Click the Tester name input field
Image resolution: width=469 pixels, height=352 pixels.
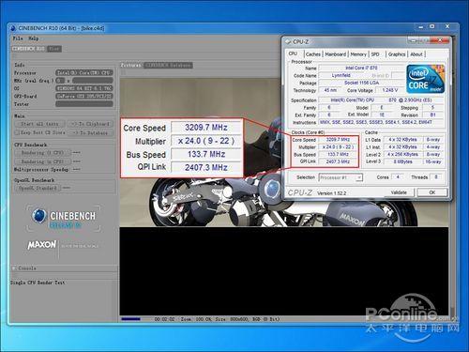[x=84, y=104]
